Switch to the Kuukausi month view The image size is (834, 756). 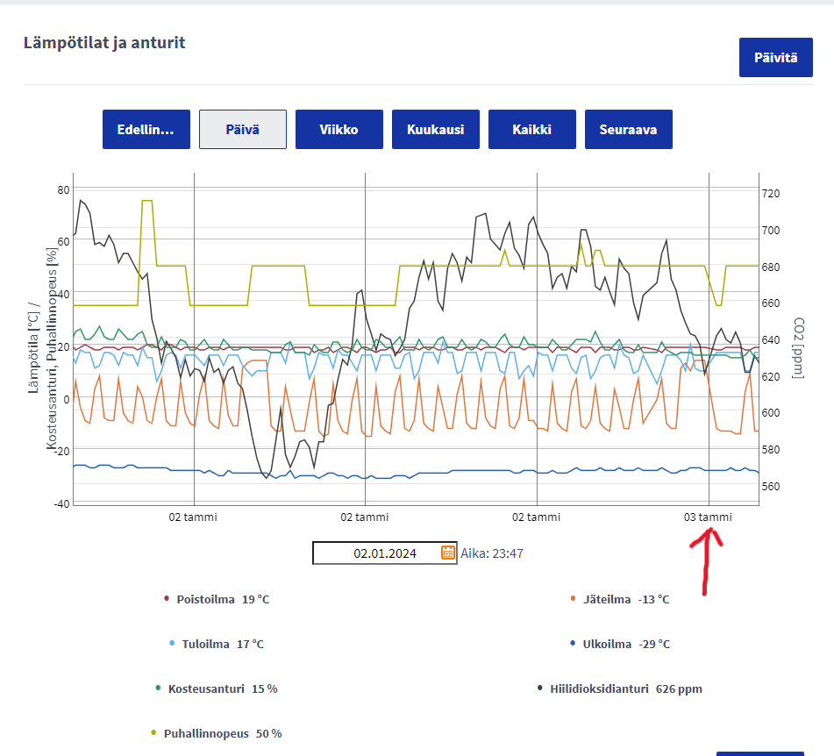[x=435, y=130]
